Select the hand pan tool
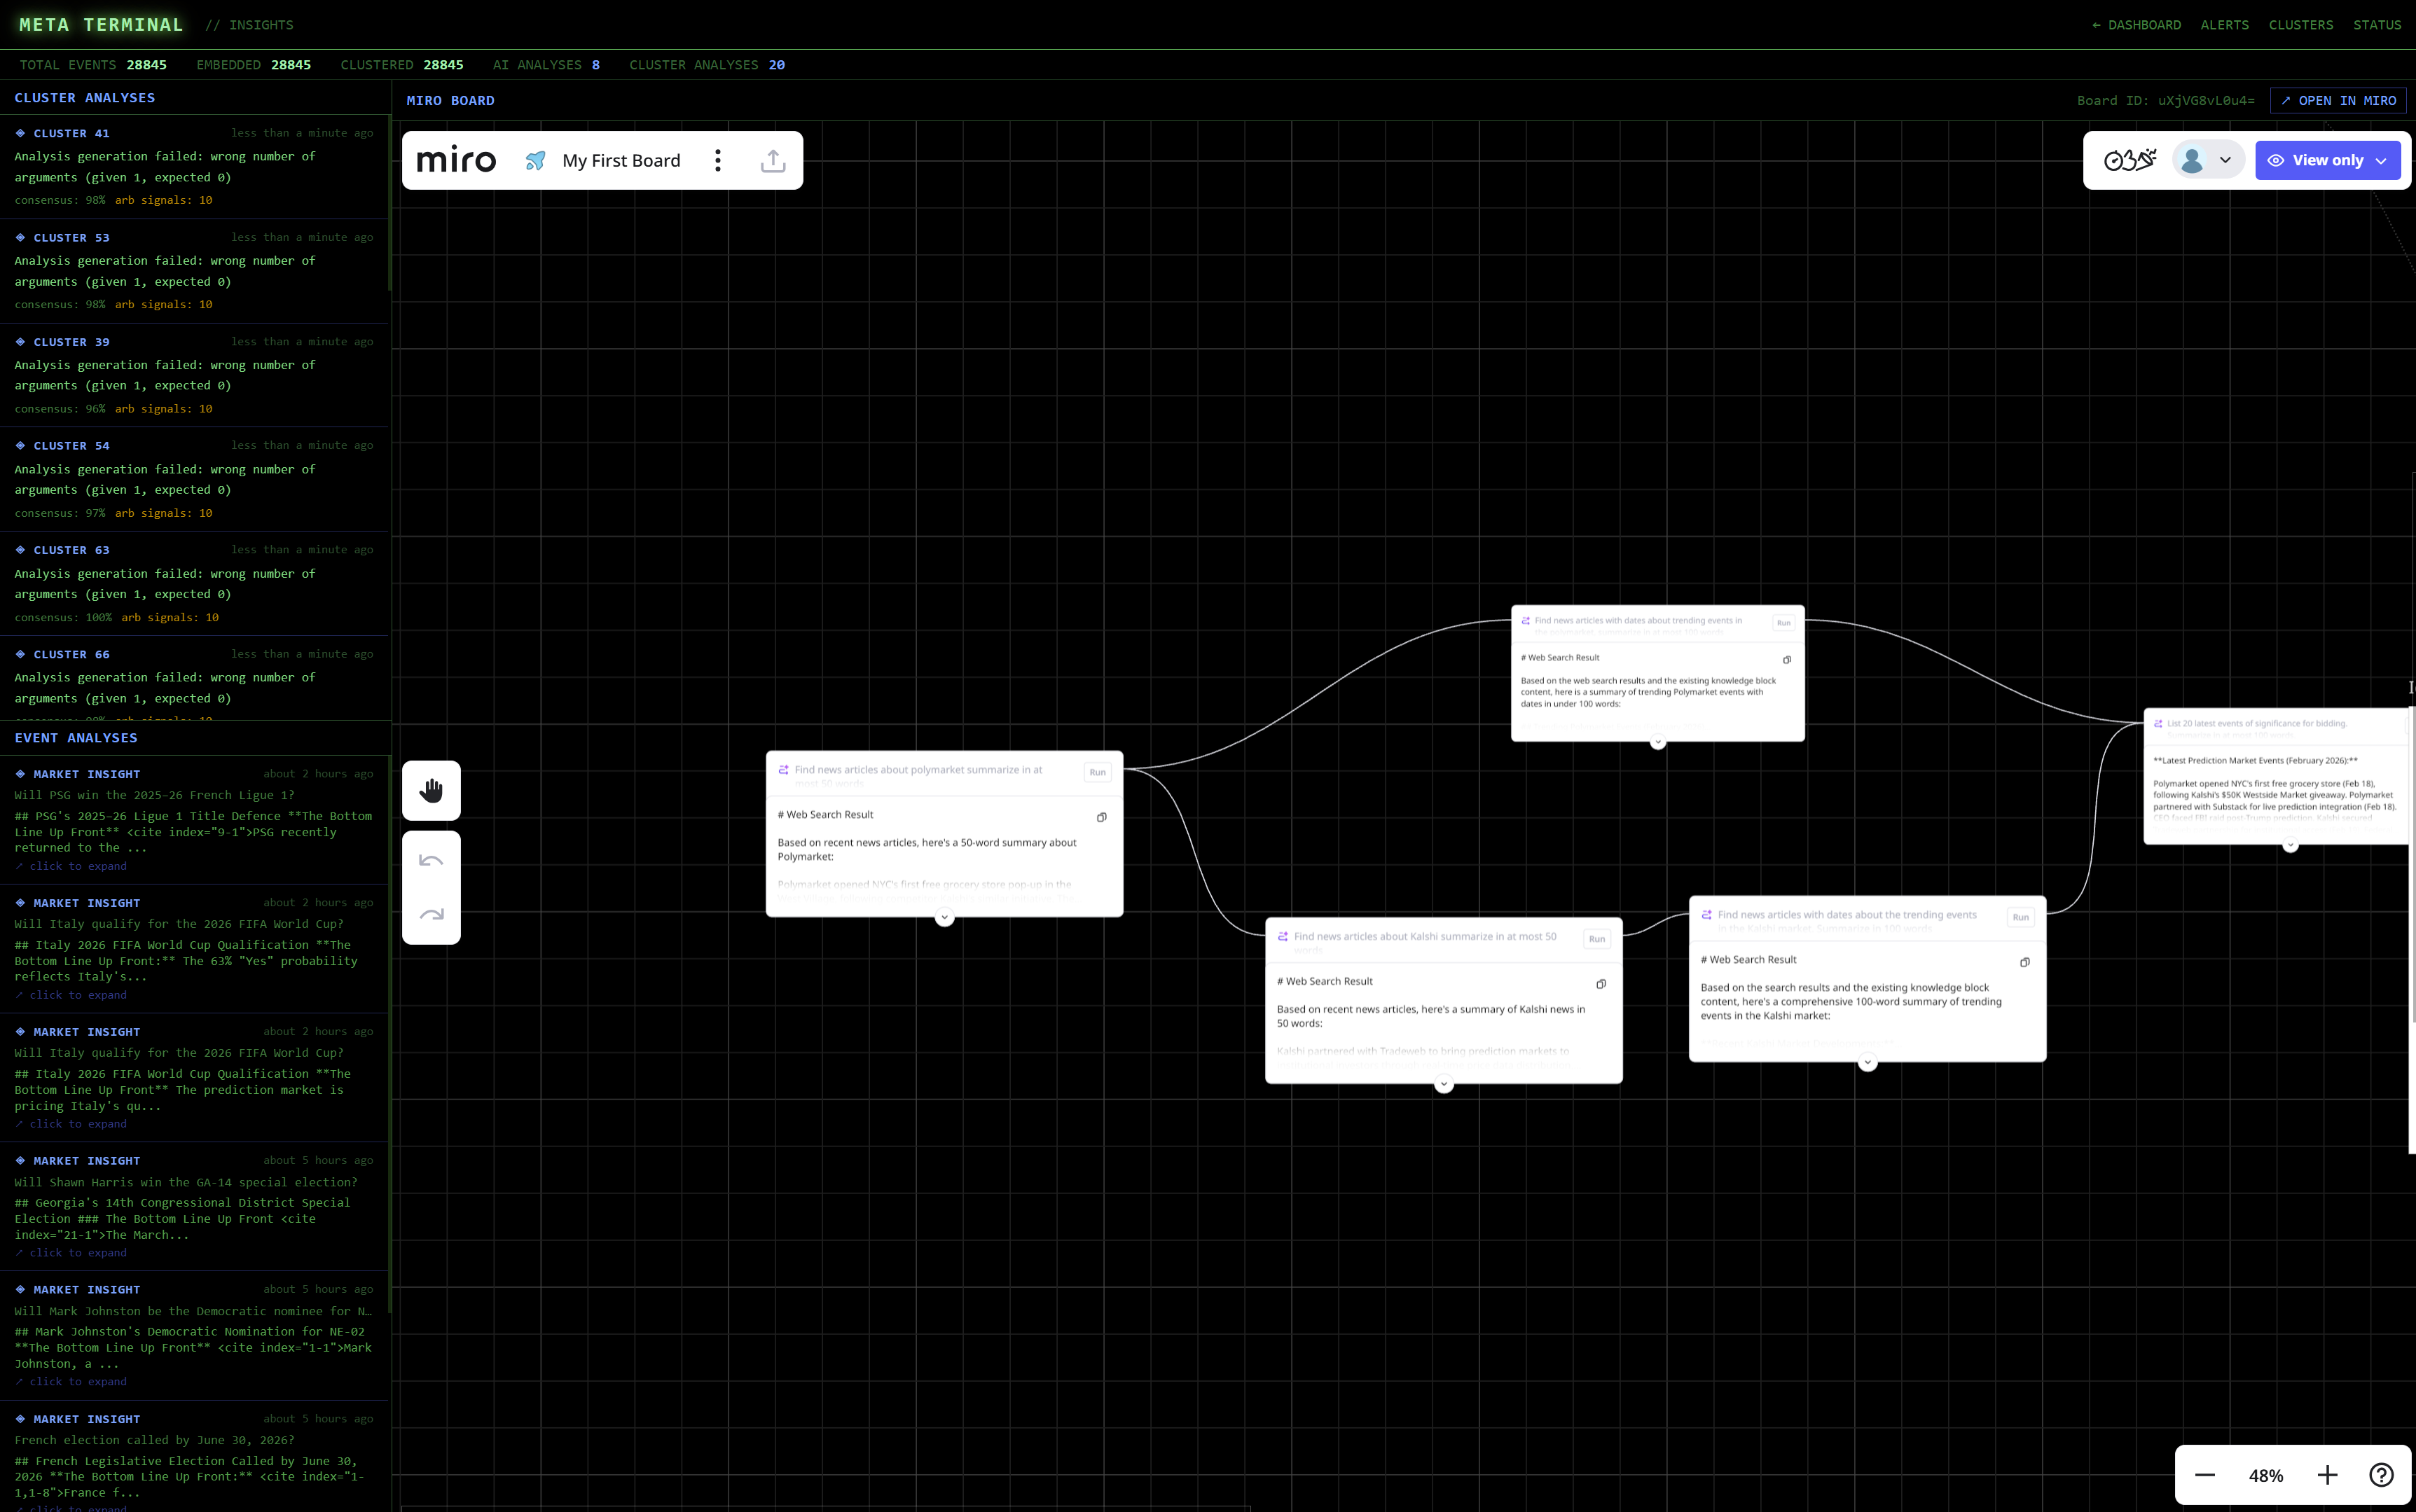The width and height of the screenshot is (2416, 1512). click(431, 790)
